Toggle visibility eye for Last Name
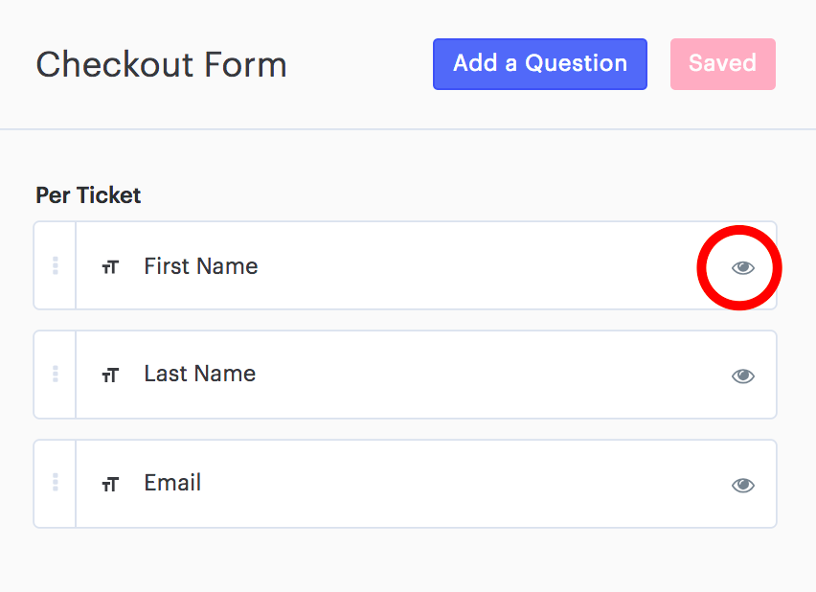 tap(742, 376)
